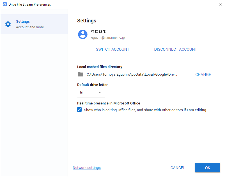Click the account name 江口智哉
225x177 pixels.
(98, 32)
